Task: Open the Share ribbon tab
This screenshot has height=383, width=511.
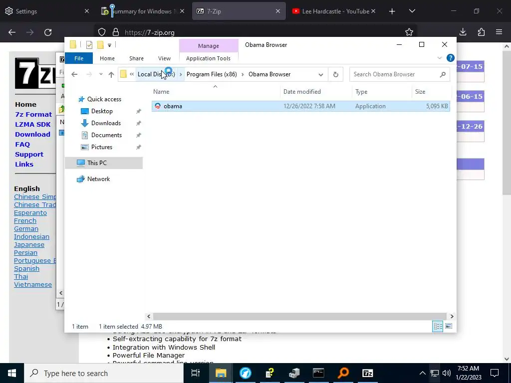Action: (136, 58)
